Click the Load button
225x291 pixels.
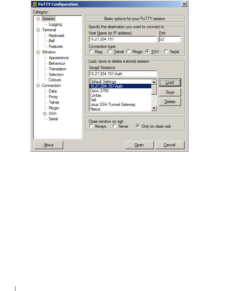[170, 82]
